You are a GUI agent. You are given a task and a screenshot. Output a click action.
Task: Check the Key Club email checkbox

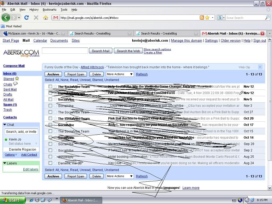(50, 163)
